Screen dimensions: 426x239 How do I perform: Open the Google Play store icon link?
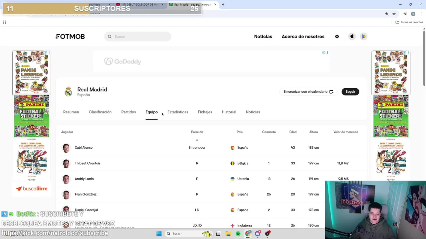coord(363,37)
